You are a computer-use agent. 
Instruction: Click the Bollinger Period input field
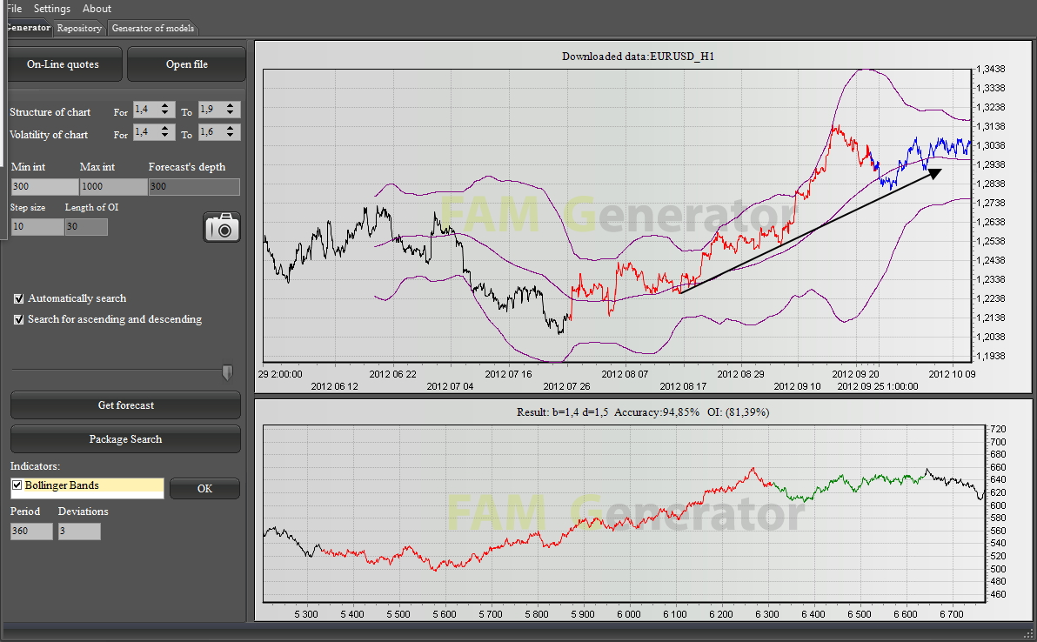(31, 532)
